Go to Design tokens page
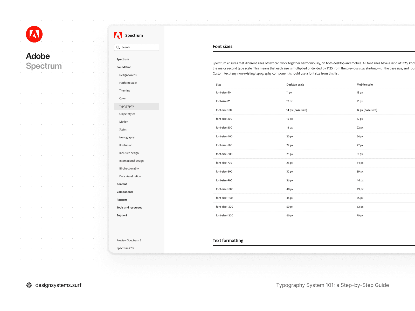Screen dimensions: 415x311 pyautogui.click(x=128, y=75)
